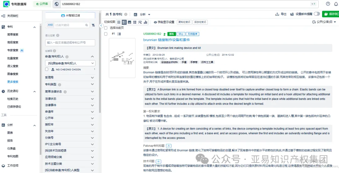Switch to plain list view icon
The width and height of the screenshot is (339, 173).
tap(119, 22)
